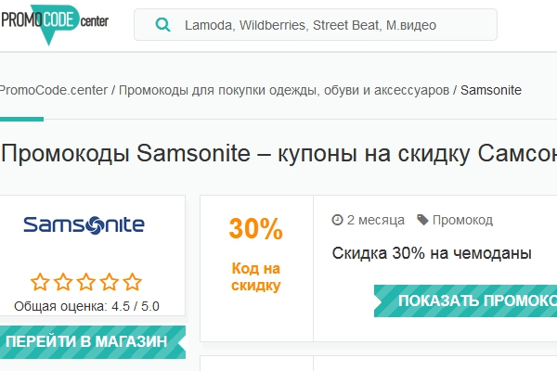
Task: Click the clock icon beside "2 месяца"
Action: point(338,220)
